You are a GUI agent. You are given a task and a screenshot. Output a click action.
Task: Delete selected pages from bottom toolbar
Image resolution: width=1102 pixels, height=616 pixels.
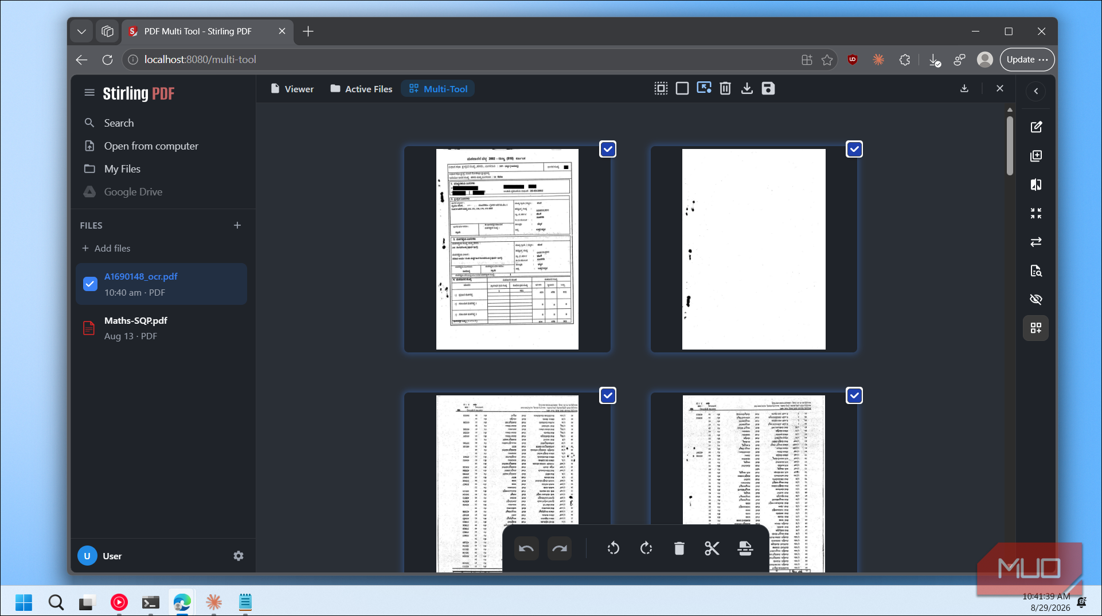coord(679,548)
